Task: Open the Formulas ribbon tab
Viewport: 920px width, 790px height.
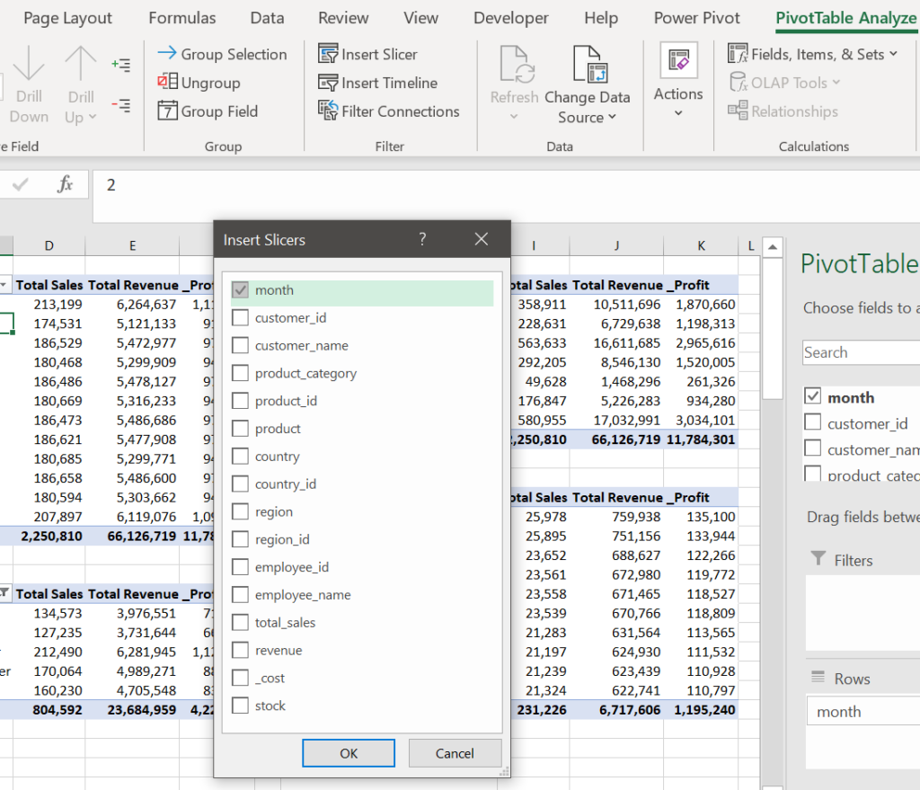Action: pos(182,18)
